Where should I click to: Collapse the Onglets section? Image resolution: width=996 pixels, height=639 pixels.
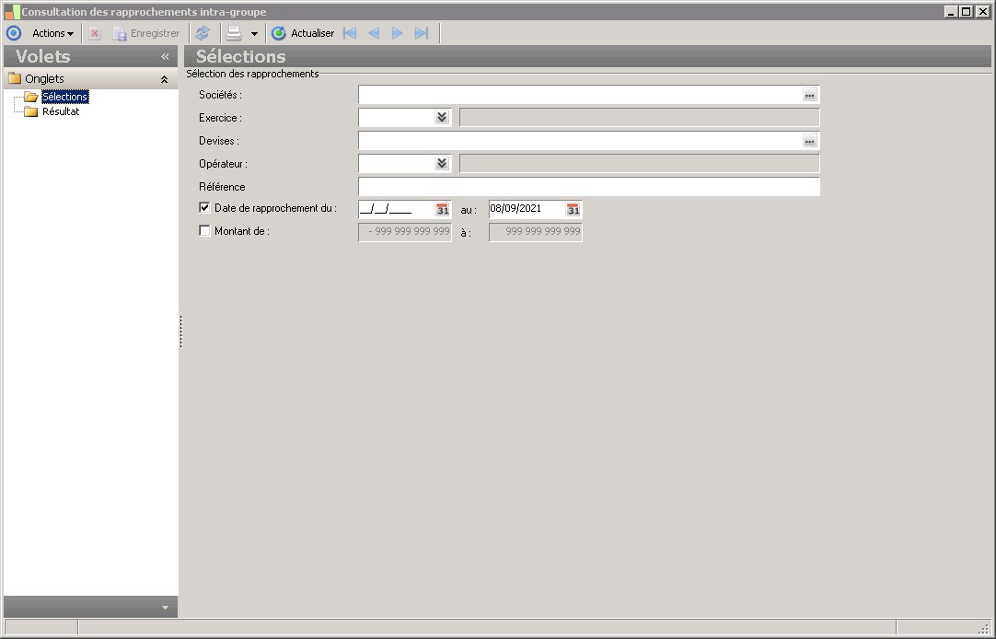coord(164,79)
